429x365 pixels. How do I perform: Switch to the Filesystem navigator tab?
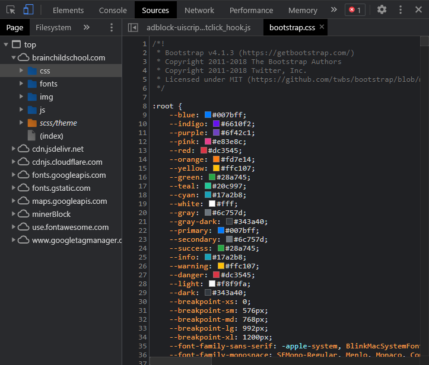[x=53, y=27]
